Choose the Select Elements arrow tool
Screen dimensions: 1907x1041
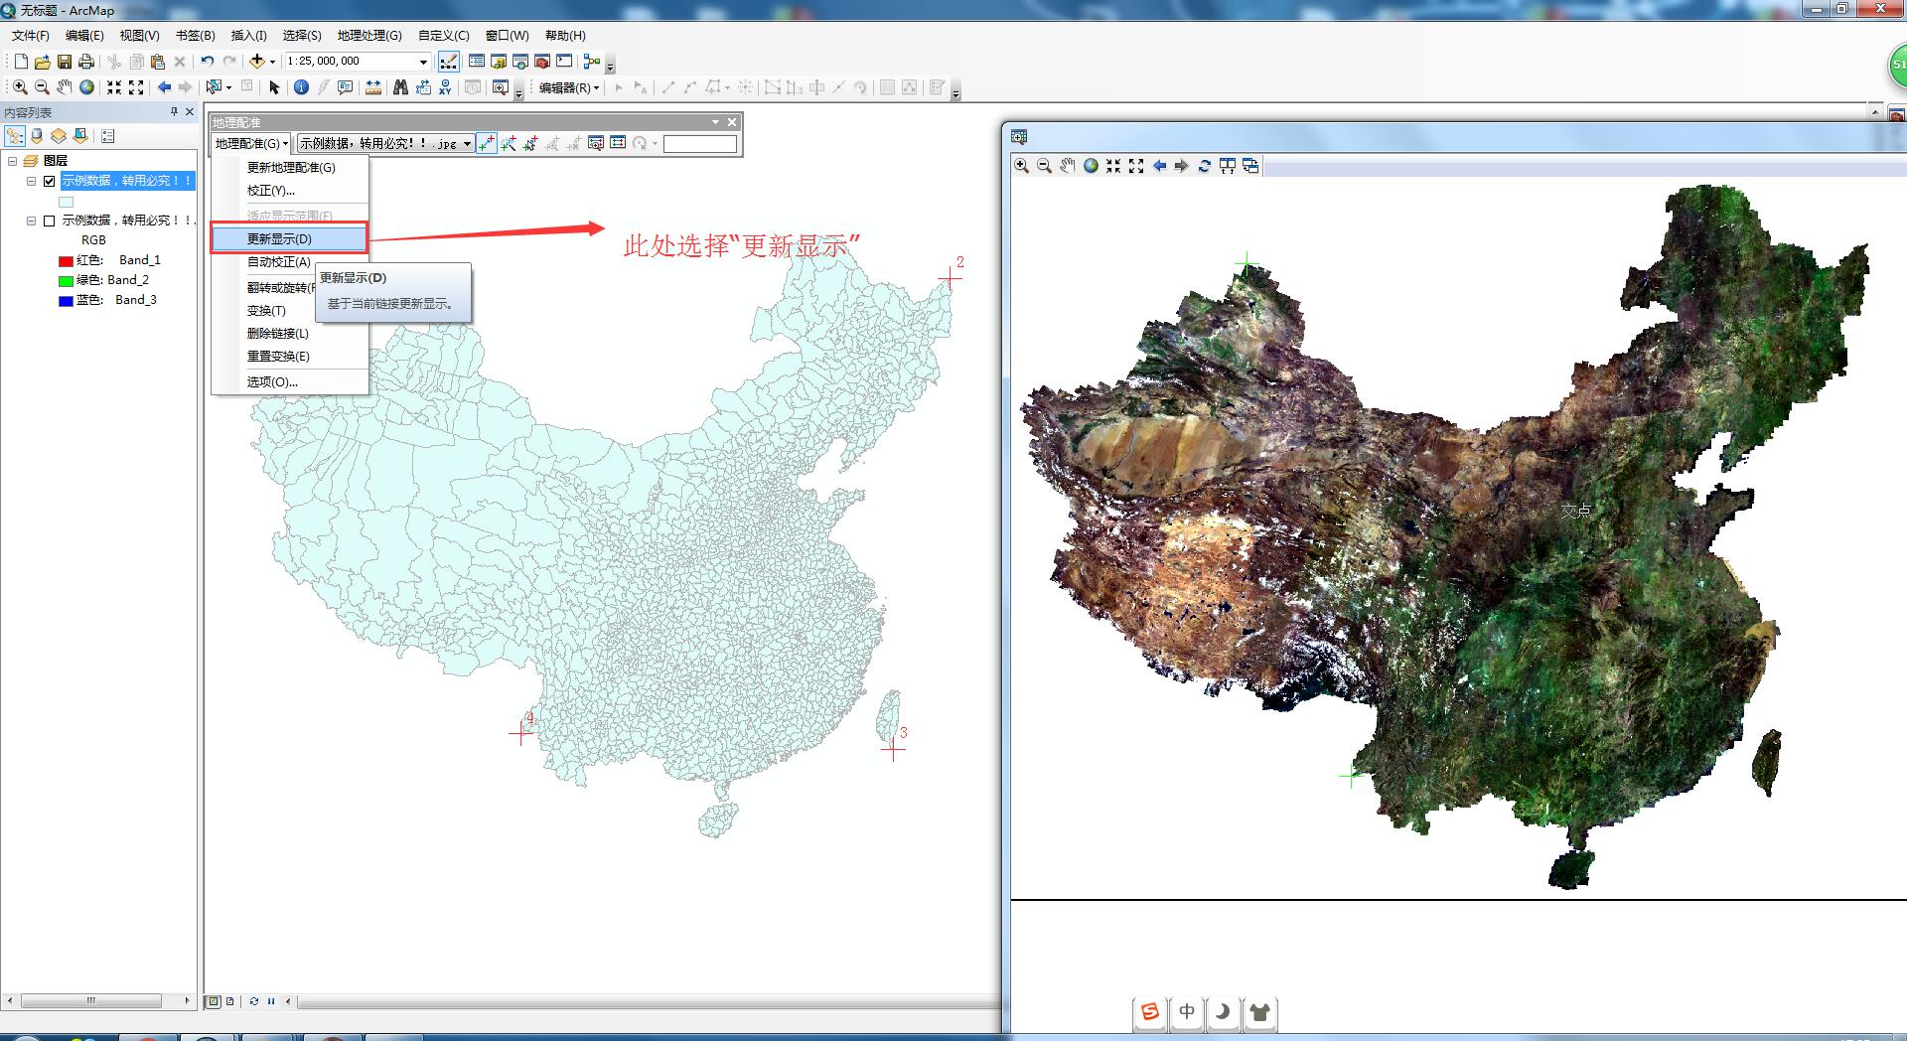pyautogui.click(x=275, y=87)
